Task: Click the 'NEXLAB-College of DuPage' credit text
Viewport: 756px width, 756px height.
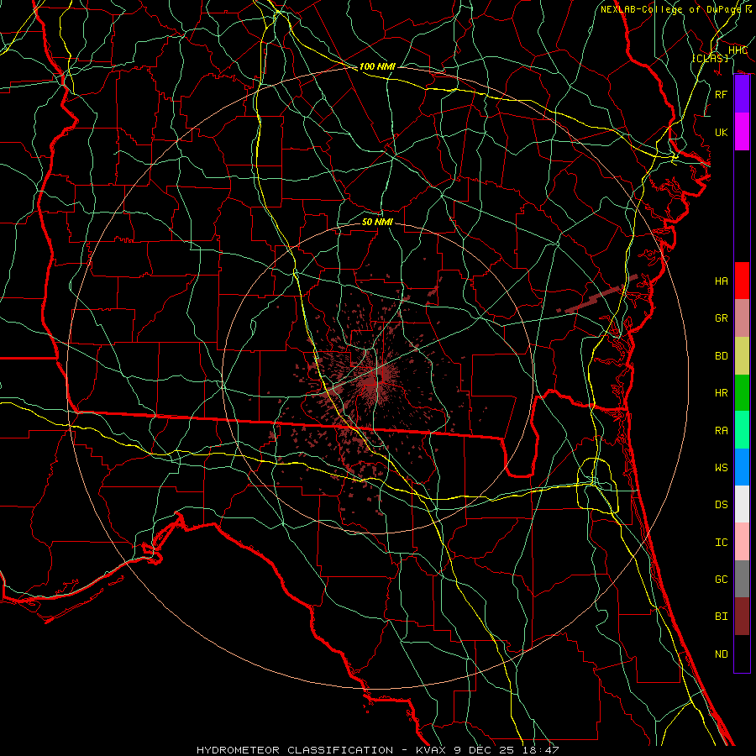Action: 670,9
